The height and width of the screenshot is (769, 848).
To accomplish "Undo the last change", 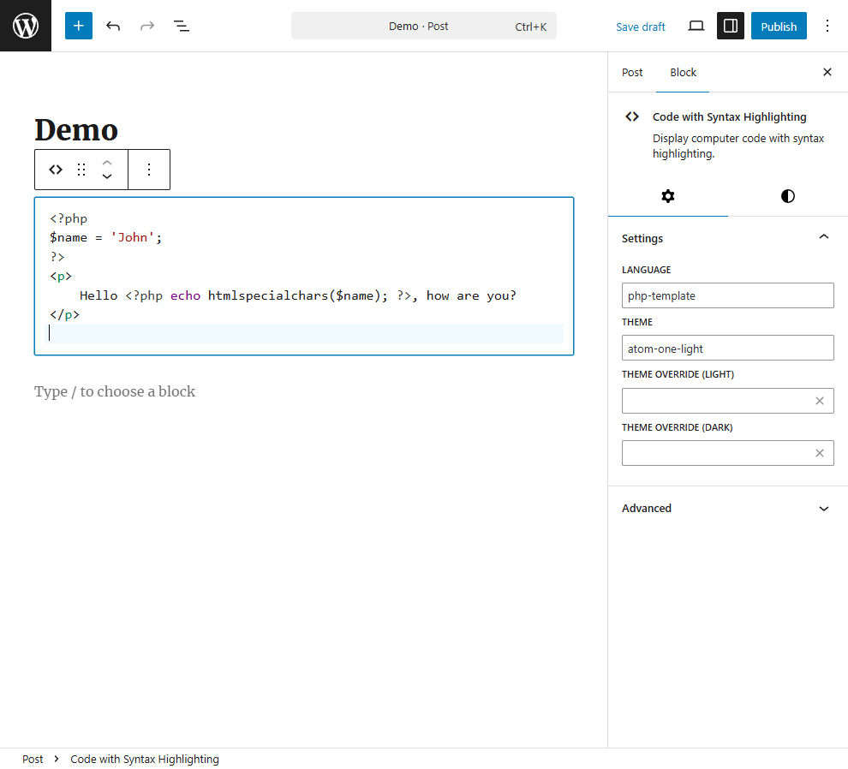I will pyautogui.click(x=112, y=26).
